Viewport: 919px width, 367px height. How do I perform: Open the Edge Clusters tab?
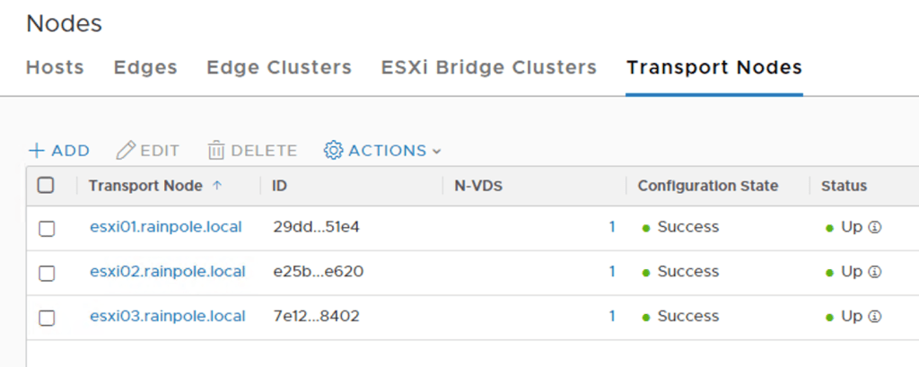coord(279,67)
